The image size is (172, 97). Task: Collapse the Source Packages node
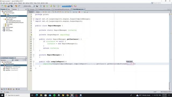[x=3, y=13]
